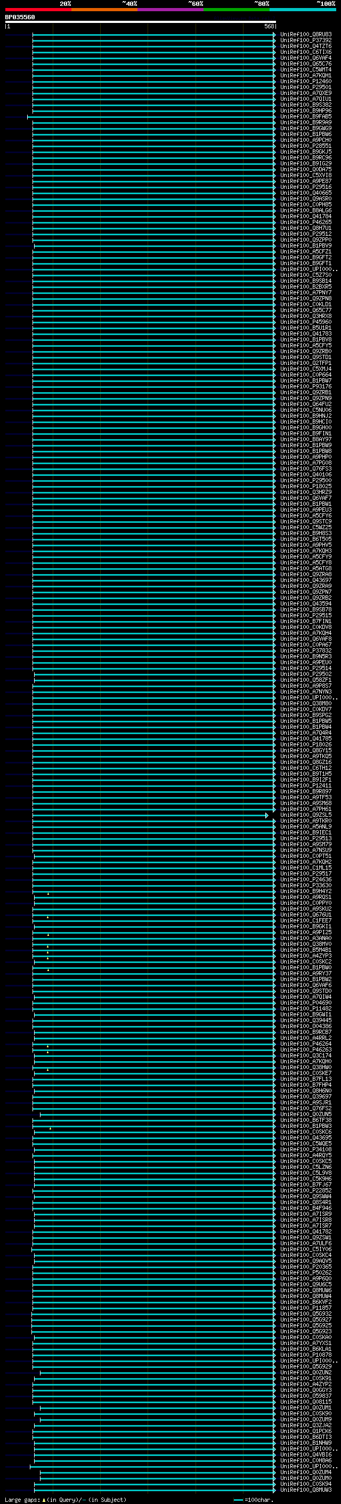Click the red ~20% identity color segment
341x1504 pixels.
[38, 10]
